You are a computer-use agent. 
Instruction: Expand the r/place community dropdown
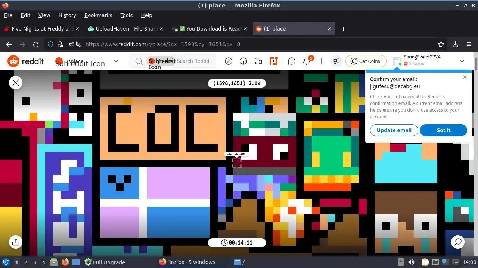pos(116,61)
